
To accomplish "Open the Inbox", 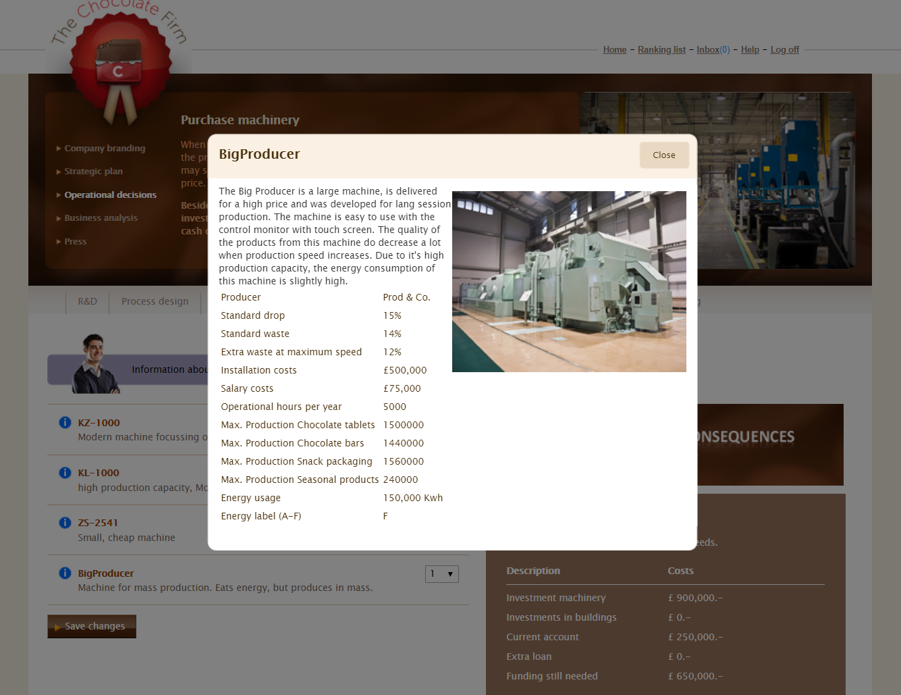I will click(709, 49).
